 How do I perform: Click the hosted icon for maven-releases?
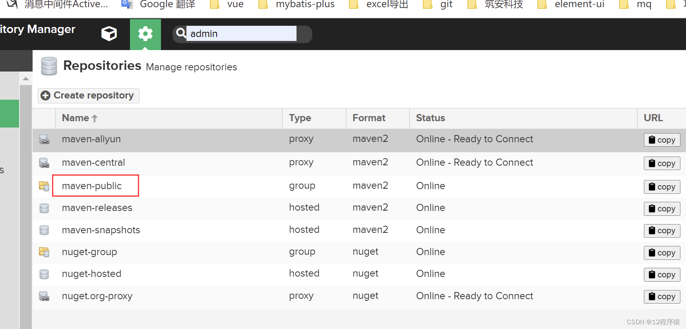point(44,208)
